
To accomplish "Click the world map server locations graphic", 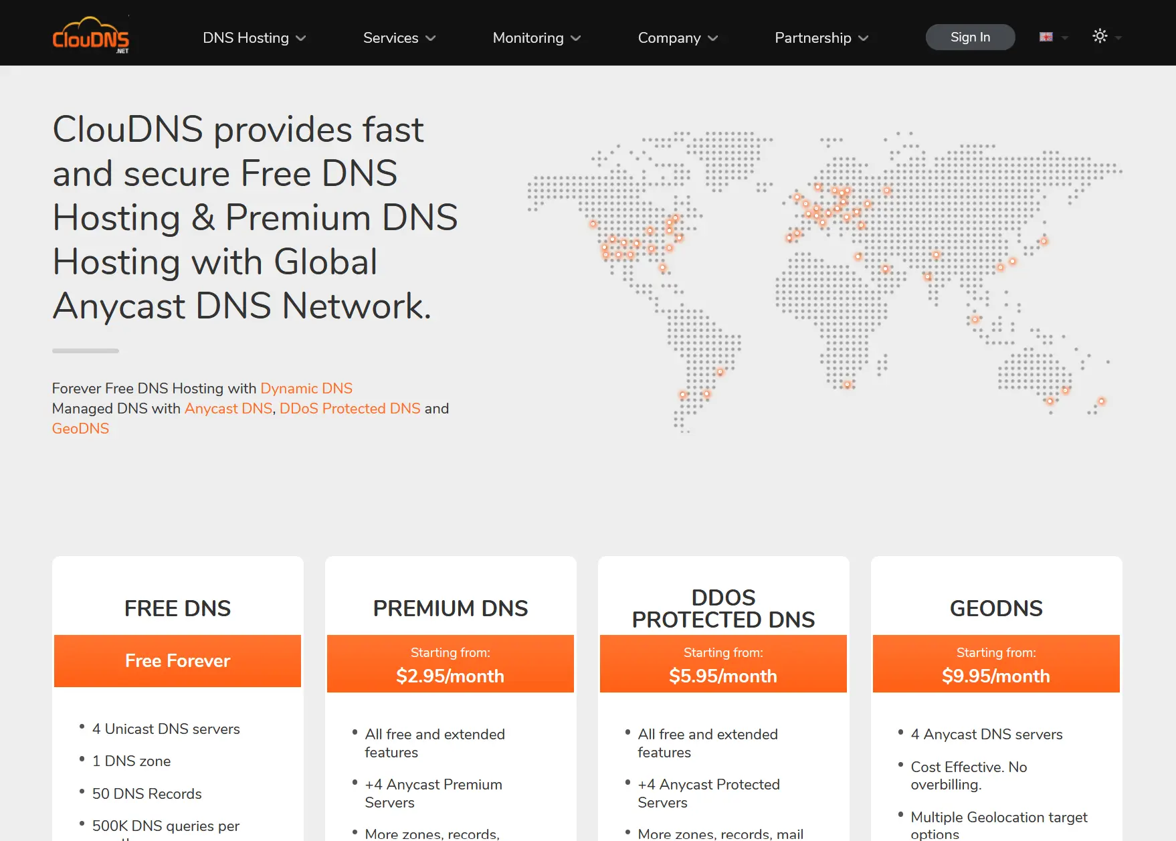I will pos(824,282).
